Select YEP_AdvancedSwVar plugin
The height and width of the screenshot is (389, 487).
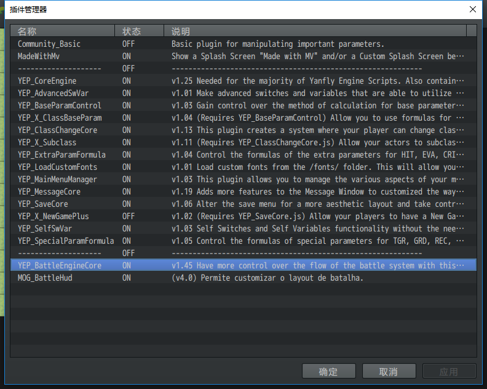(x=243, y=94)
